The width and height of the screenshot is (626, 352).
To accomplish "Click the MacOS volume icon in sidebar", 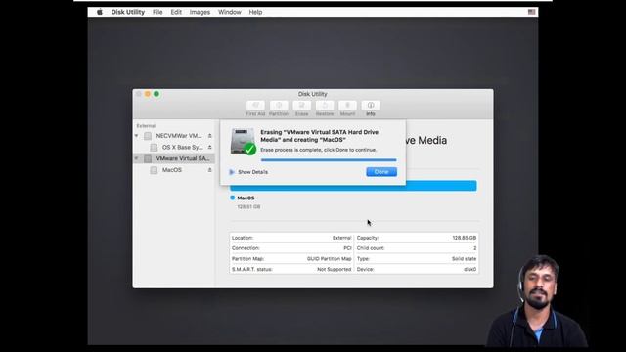I will coord(154,170).
